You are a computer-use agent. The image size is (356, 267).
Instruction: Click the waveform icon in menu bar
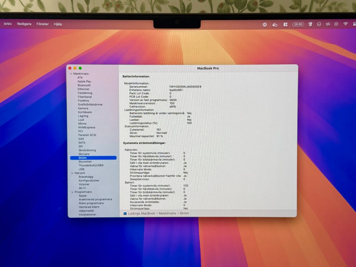click(x=328, y=24)
